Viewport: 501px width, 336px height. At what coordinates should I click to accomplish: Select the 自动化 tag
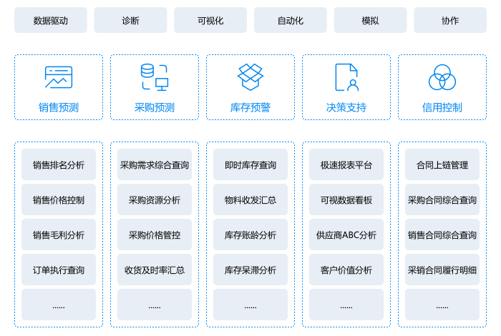[x=291, y=20]
